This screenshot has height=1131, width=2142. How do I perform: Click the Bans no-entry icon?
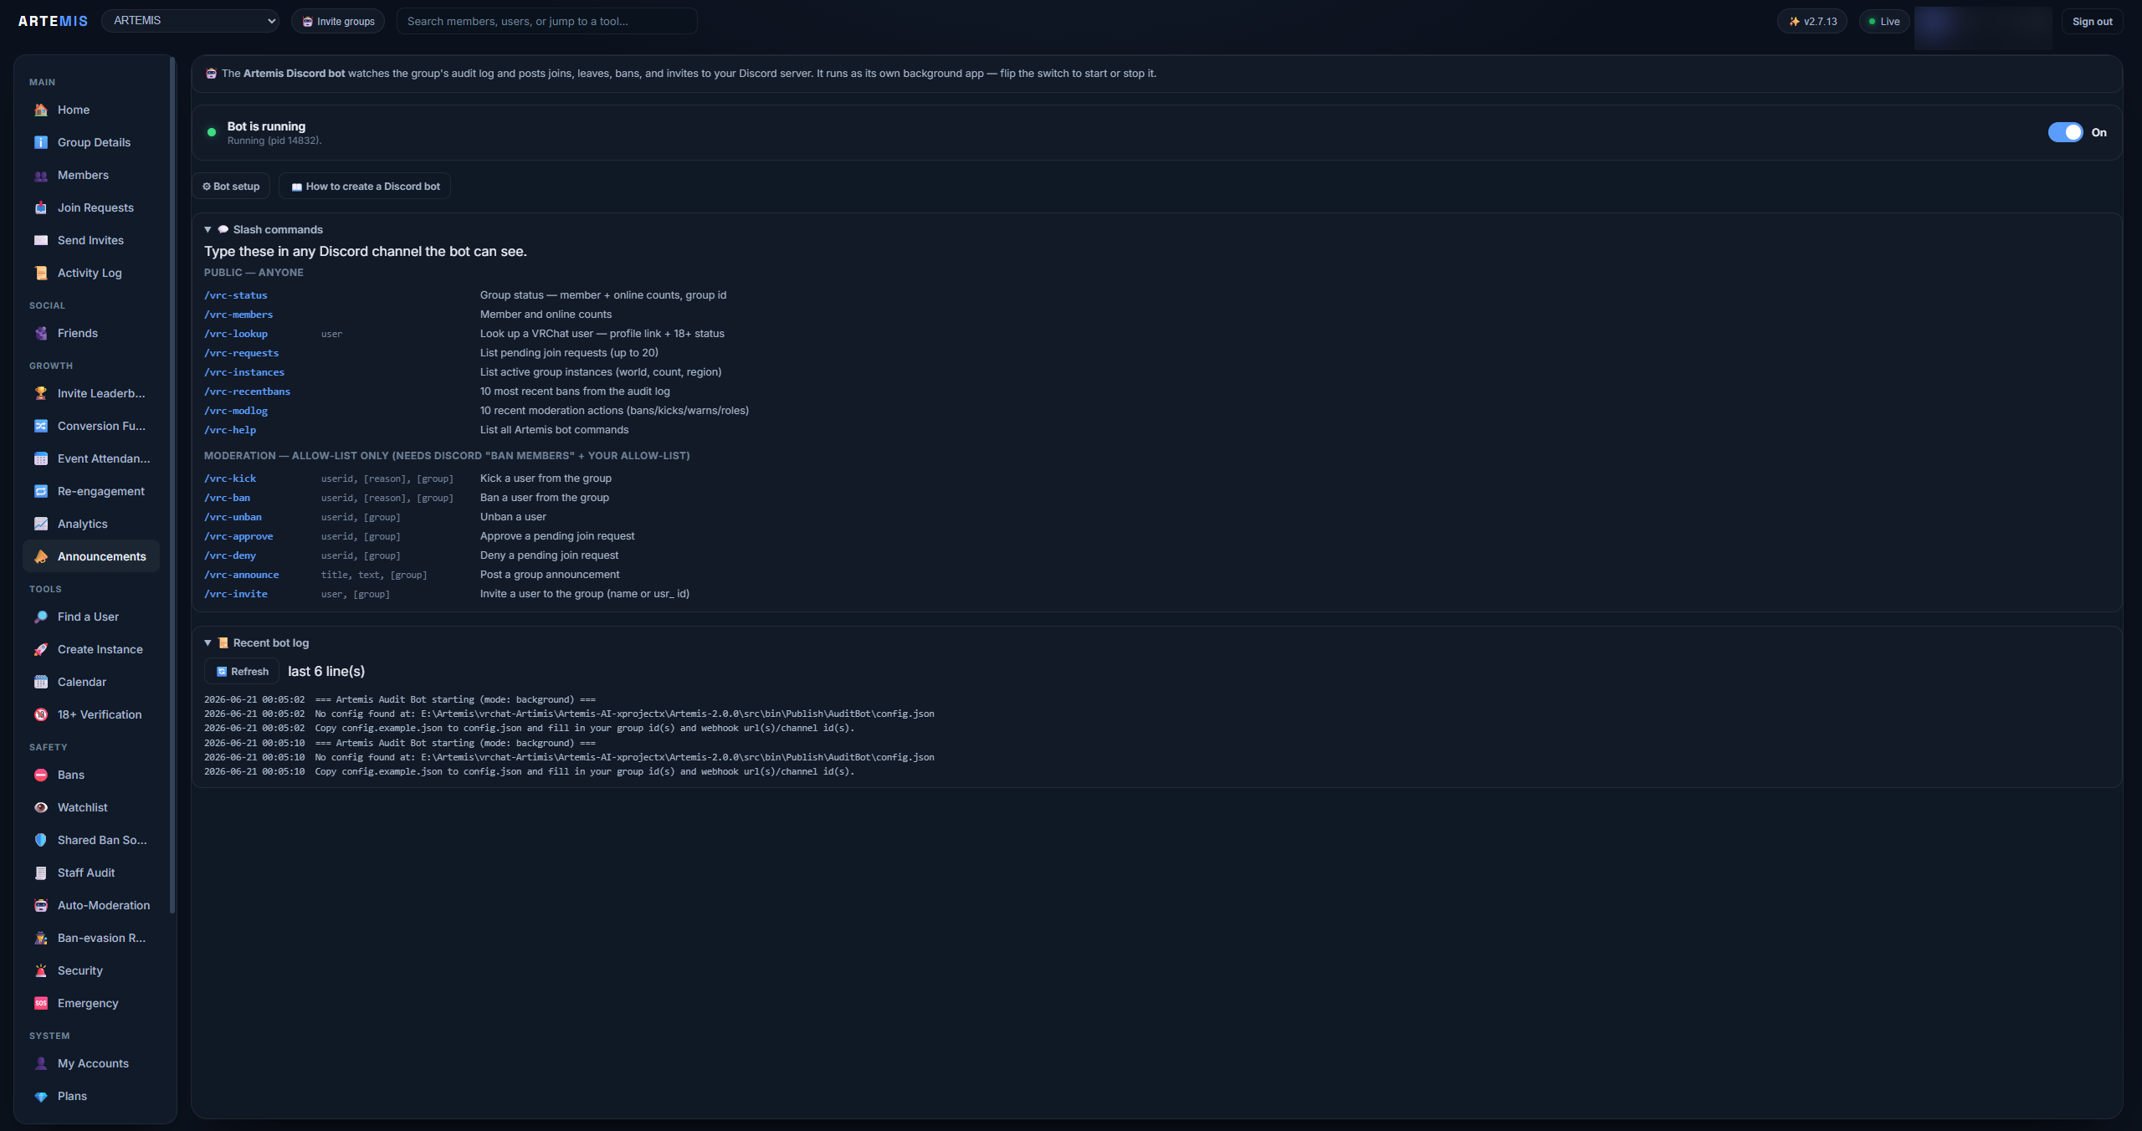coord(41,775)
